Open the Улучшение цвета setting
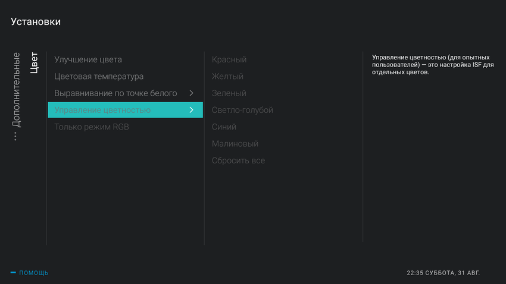This screenshot has width=506, height=284. click(x=88, y=59)
